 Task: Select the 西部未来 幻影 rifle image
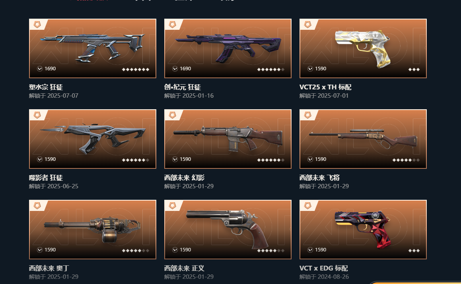coord(228,139)
